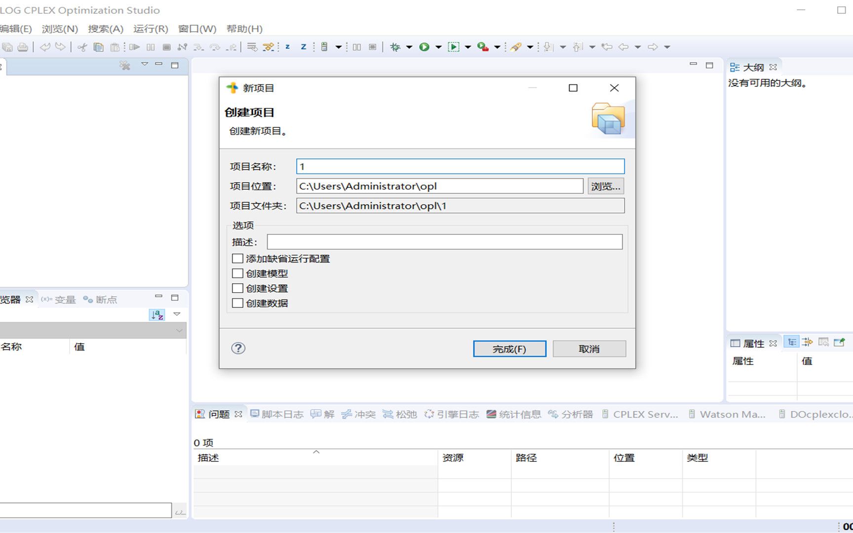
Task: Open dropdown next to highlighter icon
Action: pyautogui.click(x=530, y=47)
